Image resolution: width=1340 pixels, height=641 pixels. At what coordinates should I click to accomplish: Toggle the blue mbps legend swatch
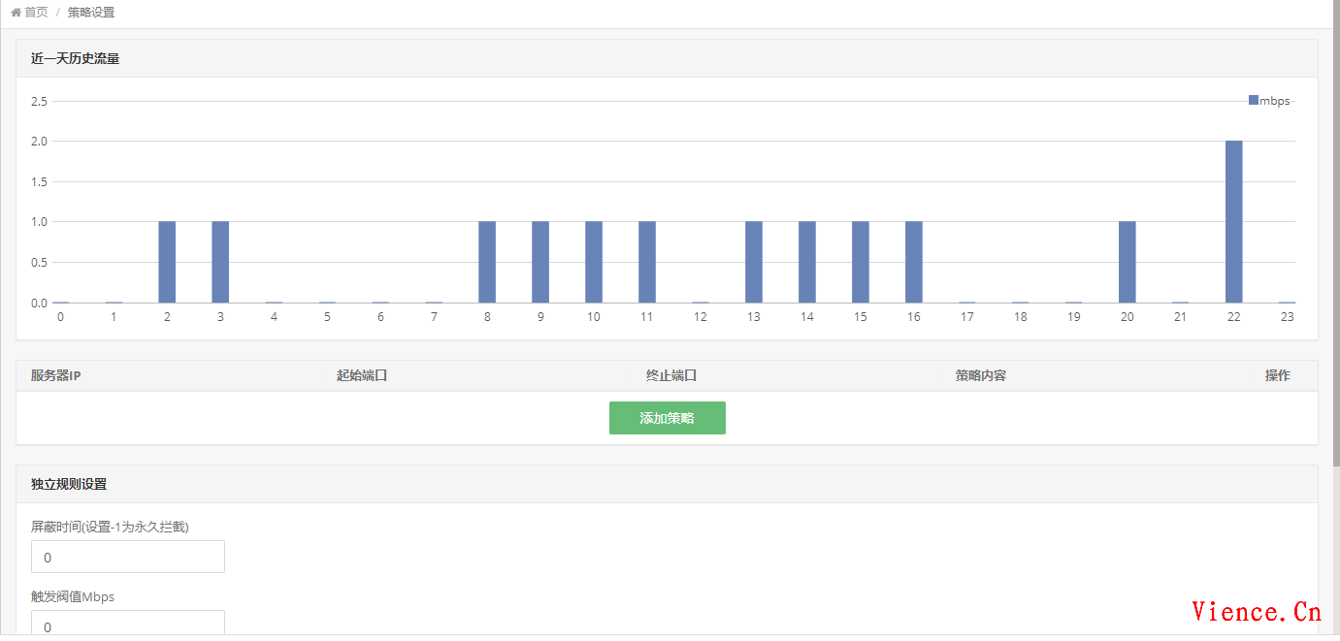click(x=1253, y=100)
